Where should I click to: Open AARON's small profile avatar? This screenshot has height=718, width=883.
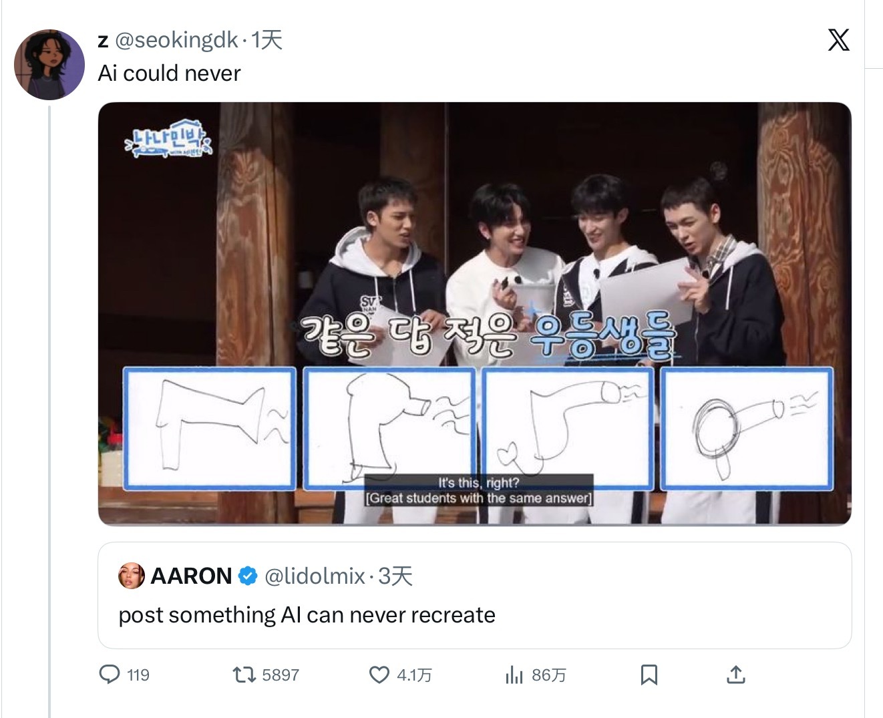point(132,576)
